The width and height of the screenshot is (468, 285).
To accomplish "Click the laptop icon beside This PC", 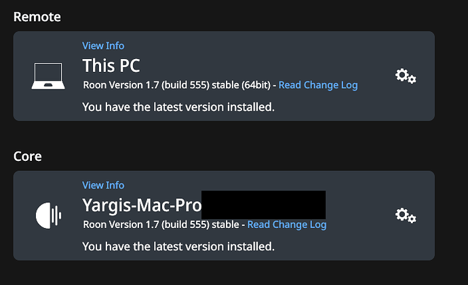I will point(48,76).
